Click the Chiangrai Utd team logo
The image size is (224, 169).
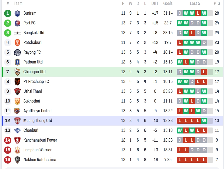(17, 72)
